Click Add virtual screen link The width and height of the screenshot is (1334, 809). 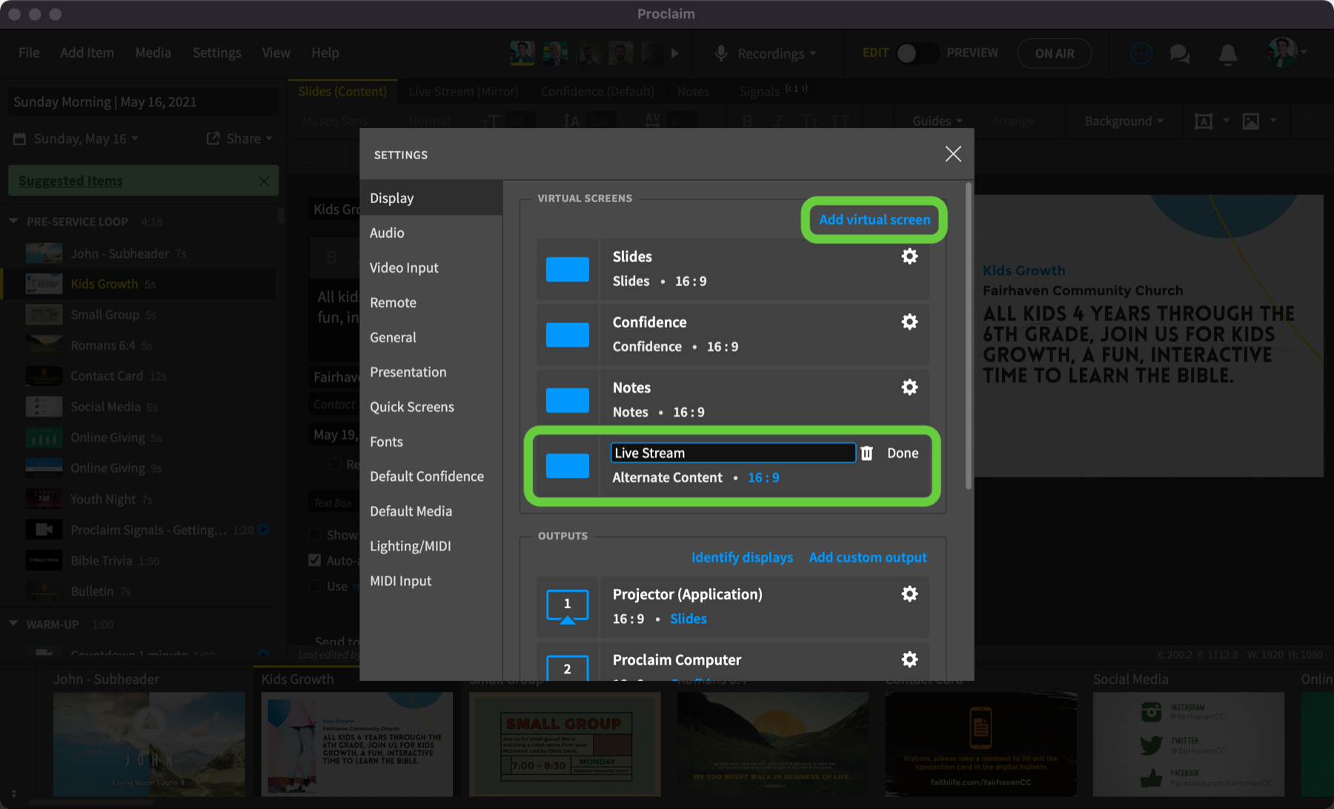[x=874, y=219]
